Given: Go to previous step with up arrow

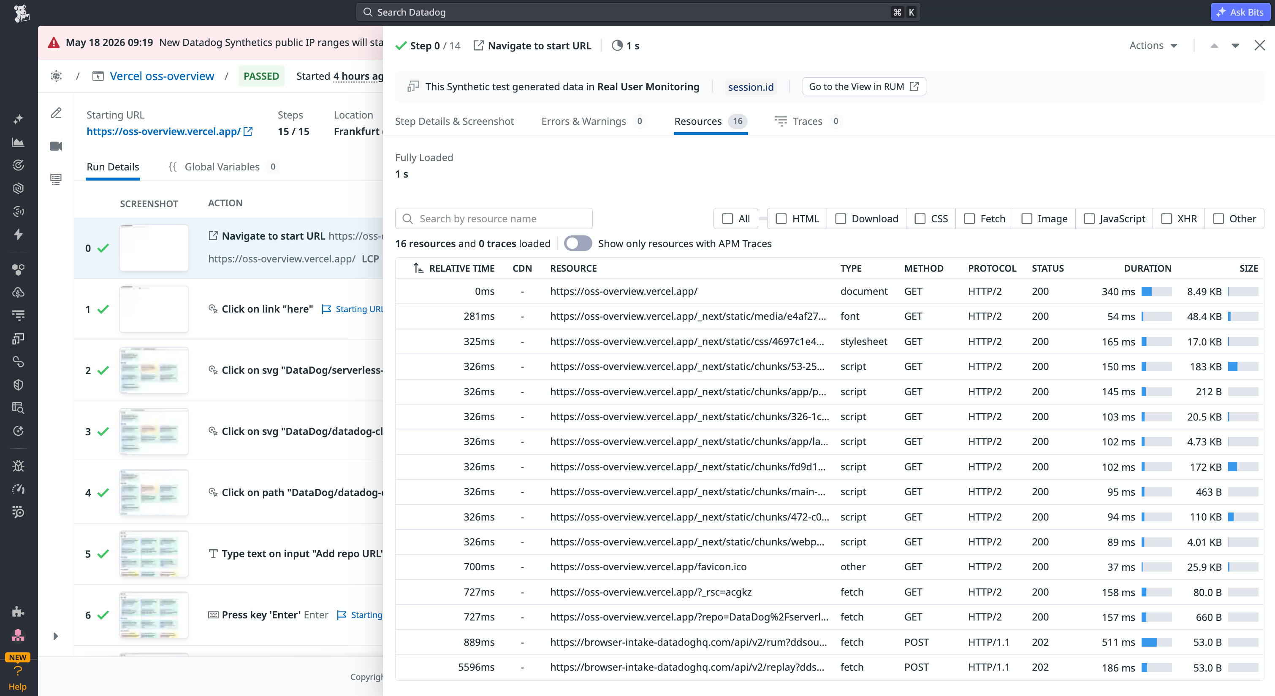Looking at the screenshot, I should coord(1214,46).
